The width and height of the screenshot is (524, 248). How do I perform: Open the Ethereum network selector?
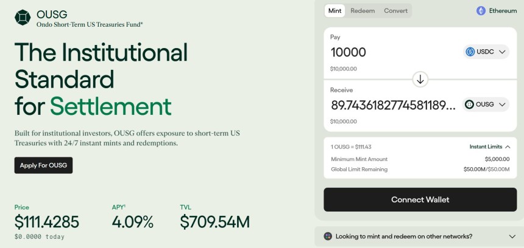click(x=497, y=11)
